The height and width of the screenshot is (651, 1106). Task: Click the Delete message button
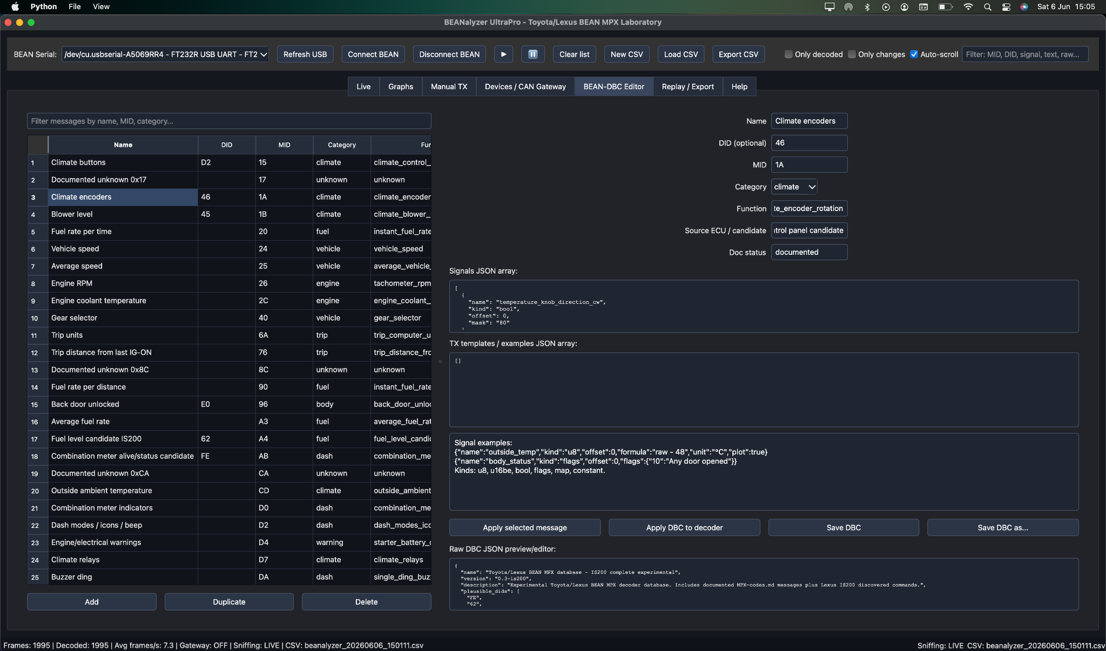point(366,602)
